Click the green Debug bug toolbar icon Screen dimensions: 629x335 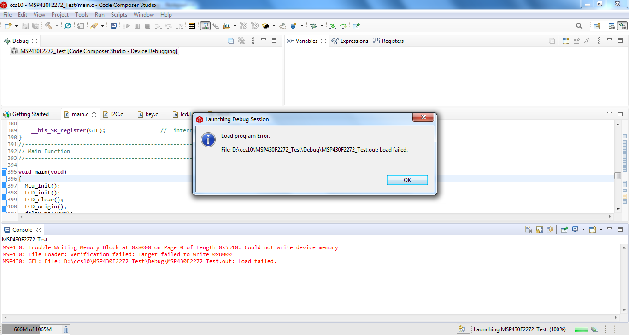[313, 26]
